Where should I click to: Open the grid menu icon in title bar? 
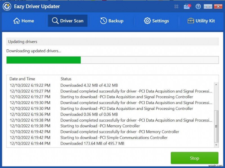click(x=176, y=6)
